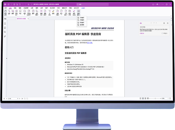Open the touch mode dropdown arrow in title bar
Image resolution: width=175 pixels, height=130 pixels.
point(30,4)
